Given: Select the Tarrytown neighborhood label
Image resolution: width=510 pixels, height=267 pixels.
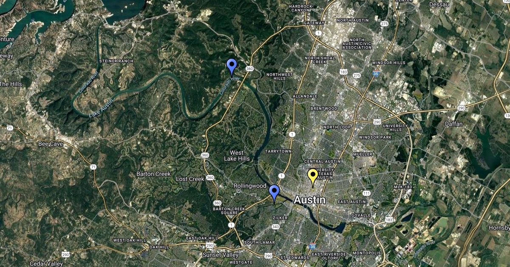Looking at the screenshot, I should click(278, 151).
